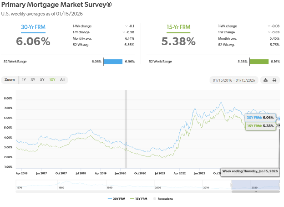This screenshot has height=207, width=284.
Task: Print the mortgage rate chart
Action: click(x=274, y=80)
